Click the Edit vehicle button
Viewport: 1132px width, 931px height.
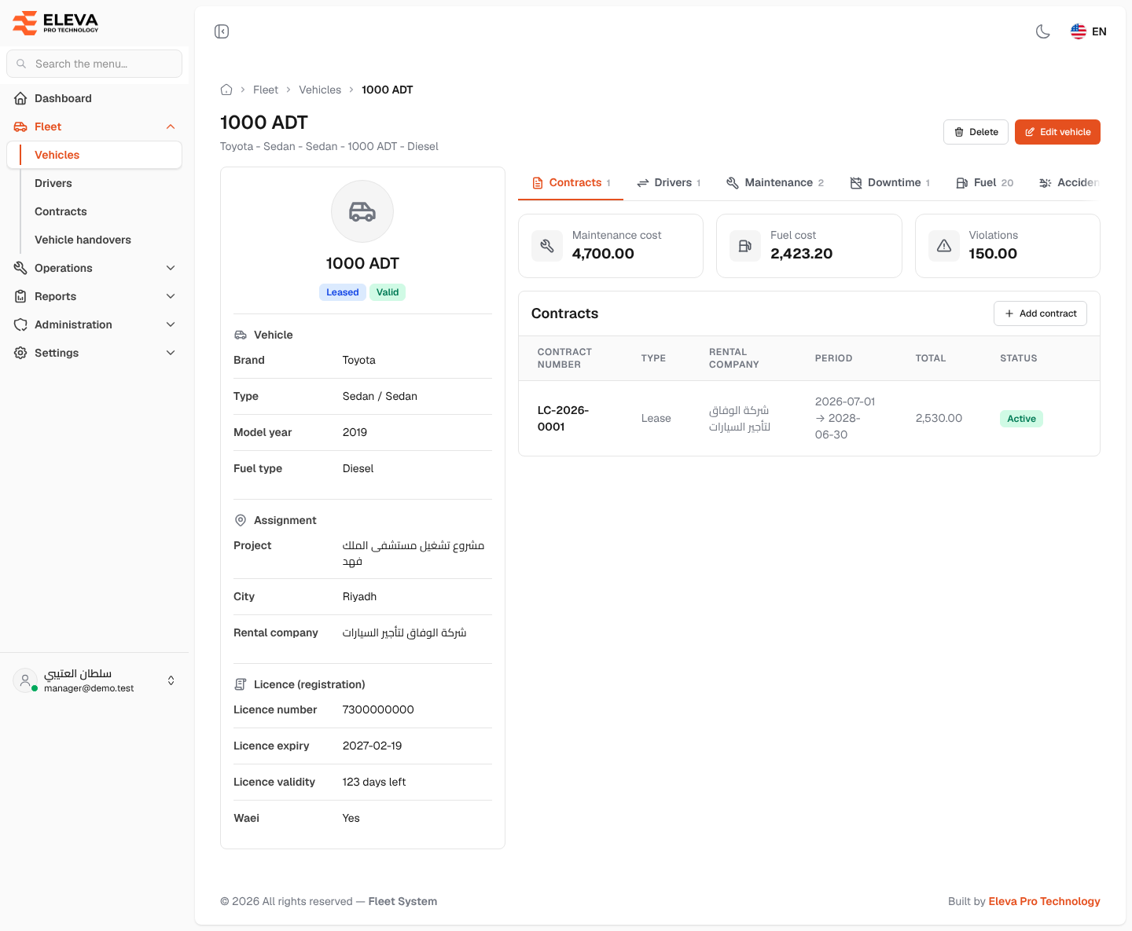click(x=1057, y=132)
